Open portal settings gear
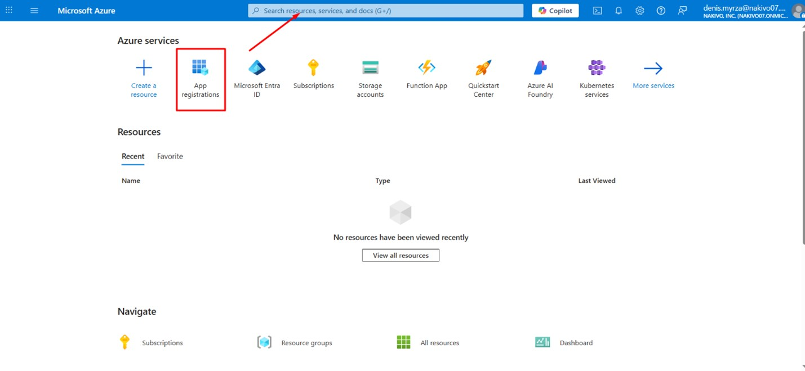The height and width of the screenshot is (371, 805). tap(639, 11)
